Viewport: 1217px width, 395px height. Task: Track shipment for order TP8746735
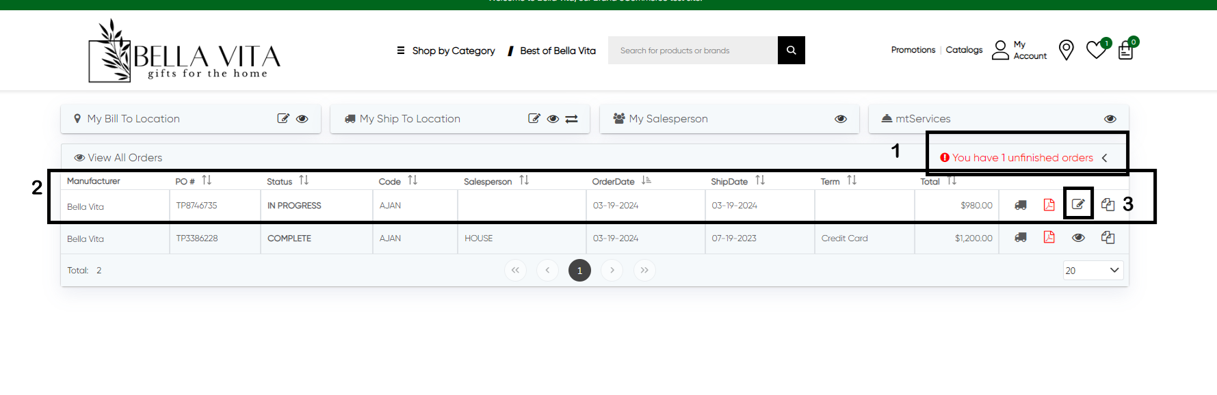click(x=1020, y=205)
